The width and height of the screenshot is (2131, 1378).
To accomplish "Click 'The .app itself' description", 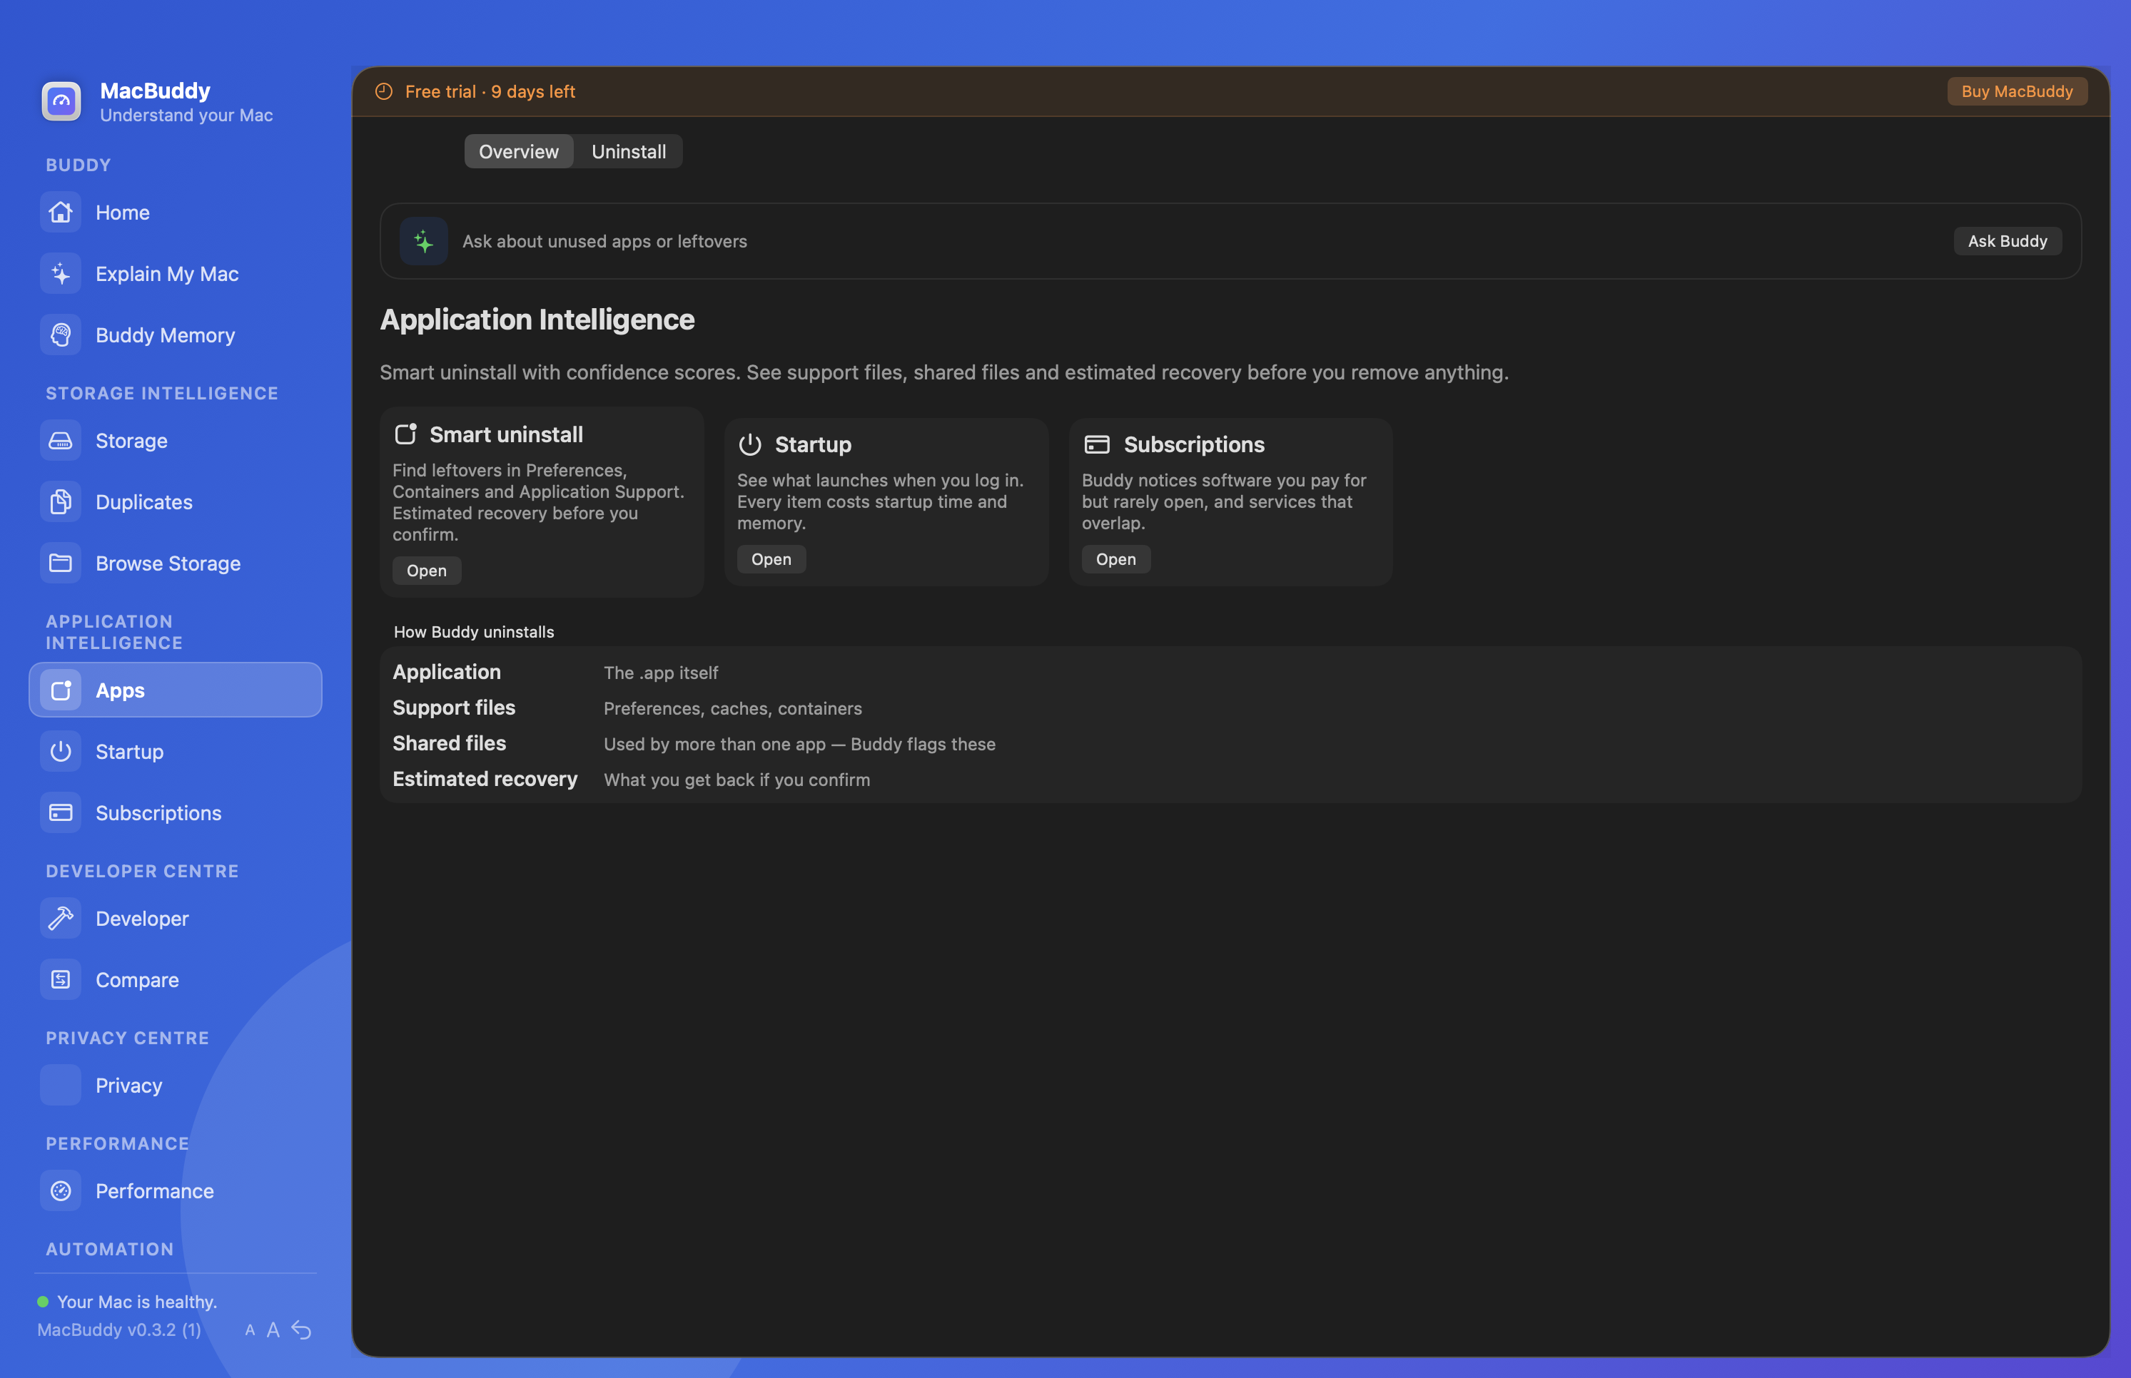I will [661, 673].
